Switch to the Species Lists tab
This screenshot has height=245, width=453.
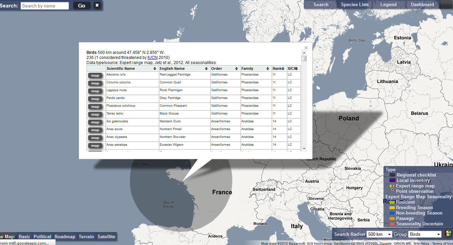point(355,4)
